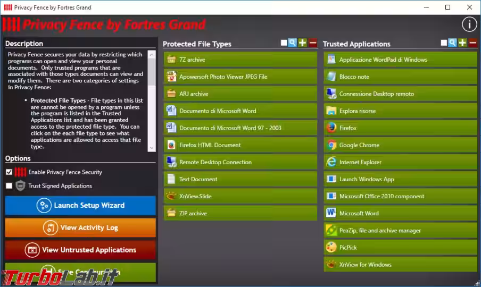Select Apowersoft Photo Viewer JPEG File

pos(240,77)
